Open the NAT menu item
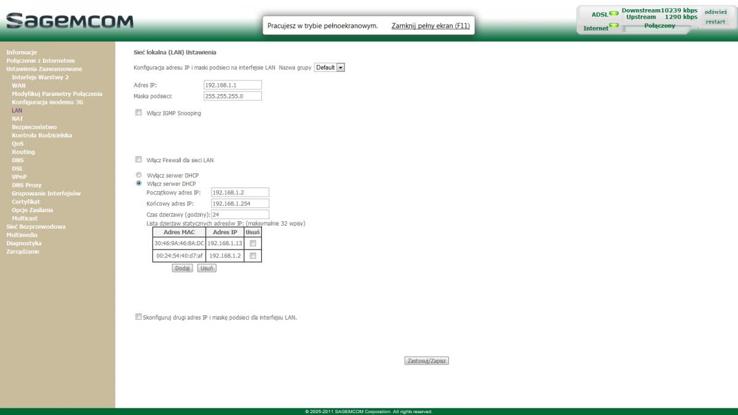738x415 pixels. (17, 119)
